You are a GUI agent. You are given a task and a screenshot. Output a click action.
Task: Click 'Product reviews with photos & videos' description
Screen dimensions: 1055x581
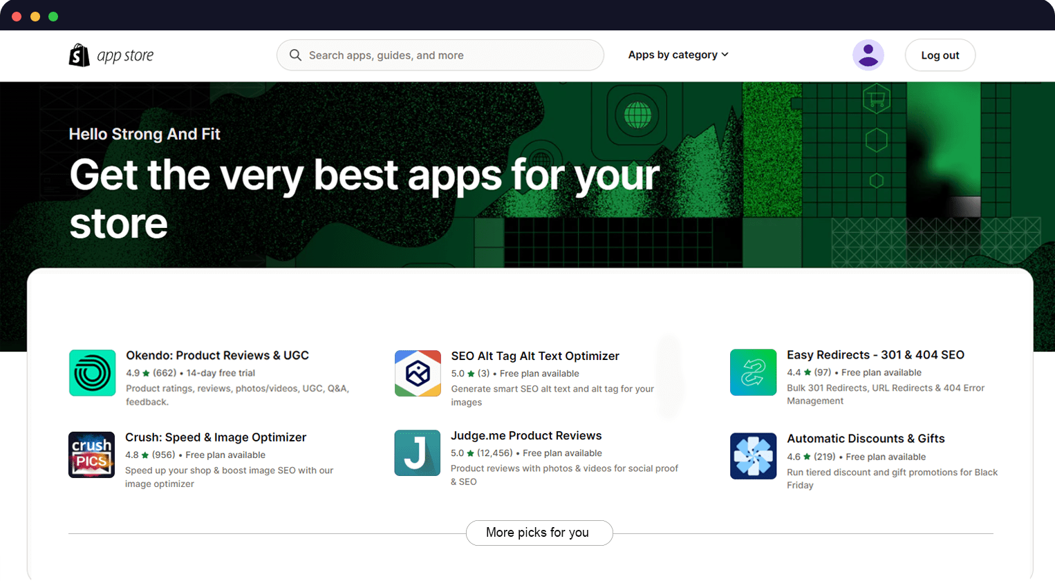click(x=564, y=475)
